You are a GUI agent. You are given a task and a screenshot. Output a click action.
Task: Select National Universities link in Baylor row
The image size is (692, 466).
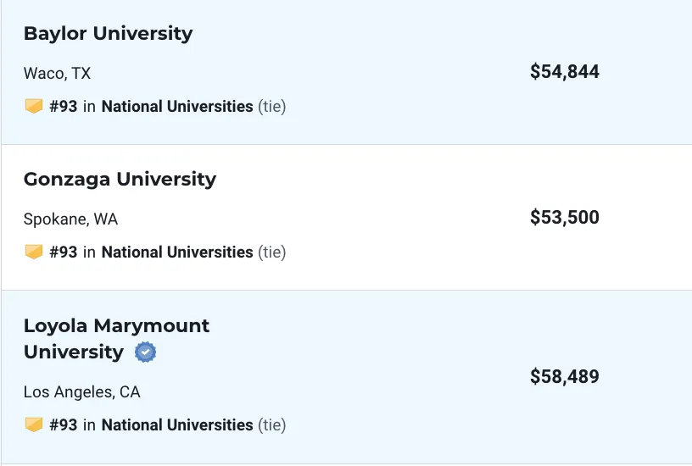coord(177,106)
